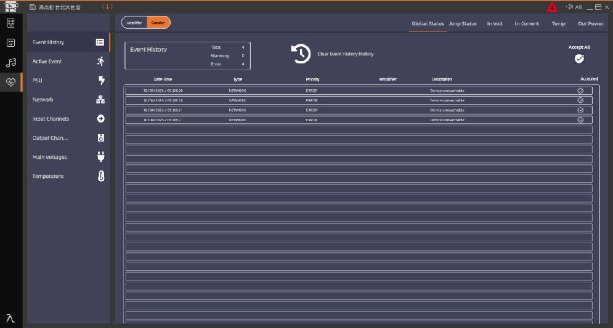Mute all via the speaker All icon
Image resolution: width=613 pixels, height=328 pixels.
coord(574,7)
